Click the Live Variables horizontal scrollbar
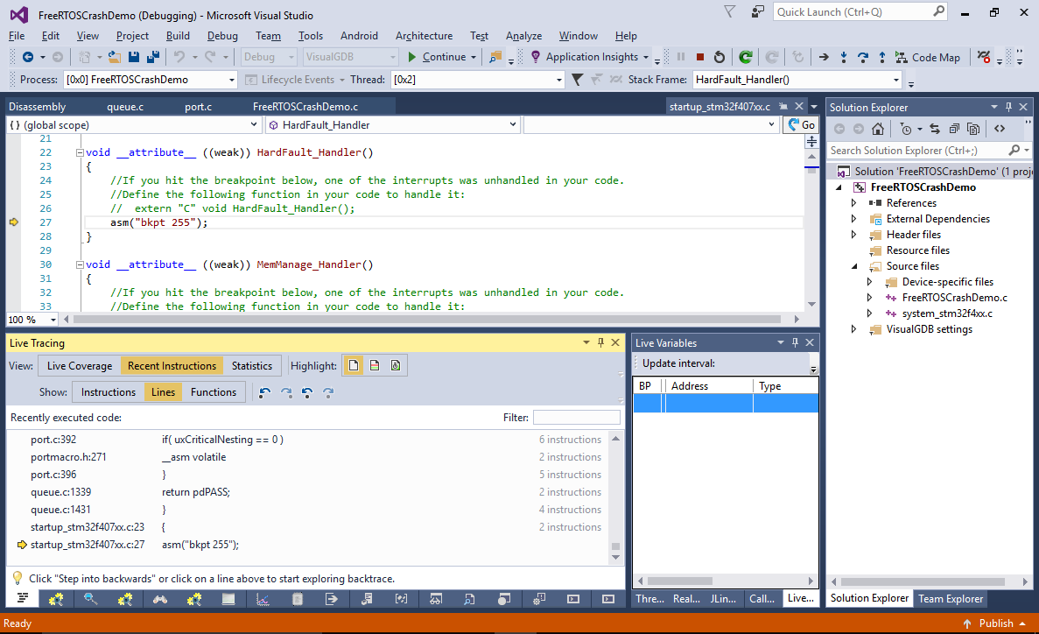This screenshot has width=1039, height=634. tap(680, 581)
